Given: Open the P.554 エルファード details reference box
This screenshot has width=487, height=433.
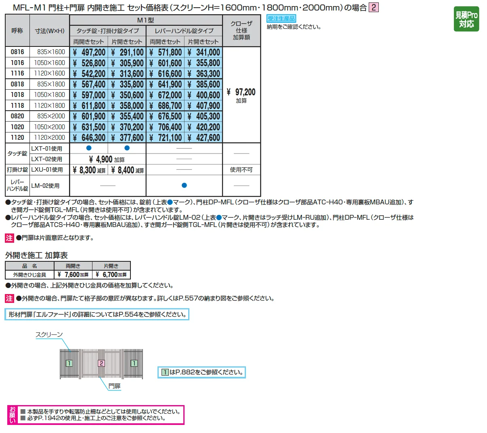Looking at the screenshot, I should click(x=97, y=315).
